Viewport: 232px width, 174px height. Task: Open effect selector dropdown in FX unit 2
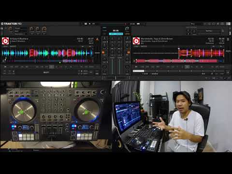pyautogui.click(x=209, y=31)
